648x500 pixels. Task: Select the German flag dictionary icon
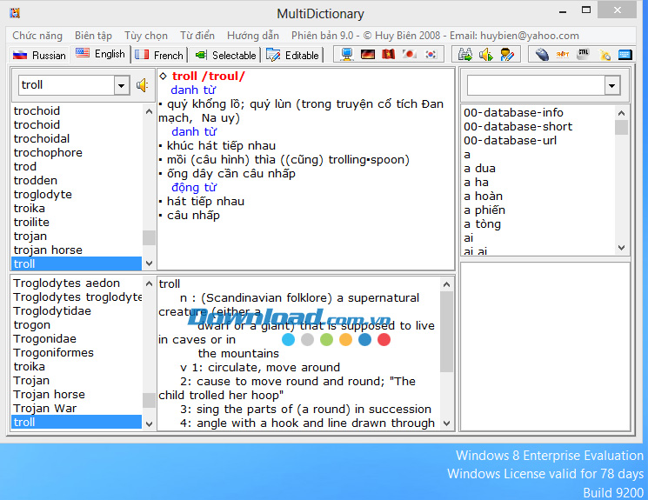point(367,55)
